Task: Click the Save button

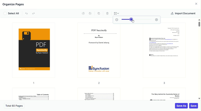Action: pos(193,106)
